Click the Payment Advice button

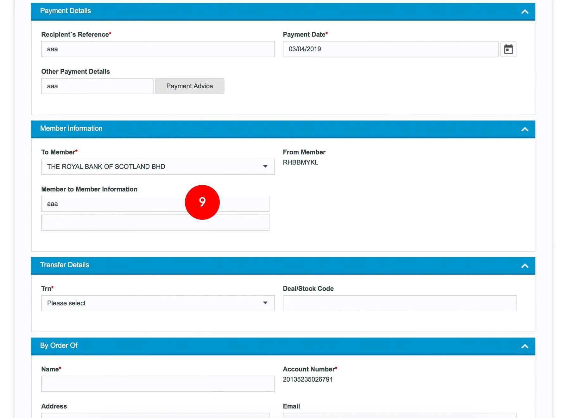(189, 86)
